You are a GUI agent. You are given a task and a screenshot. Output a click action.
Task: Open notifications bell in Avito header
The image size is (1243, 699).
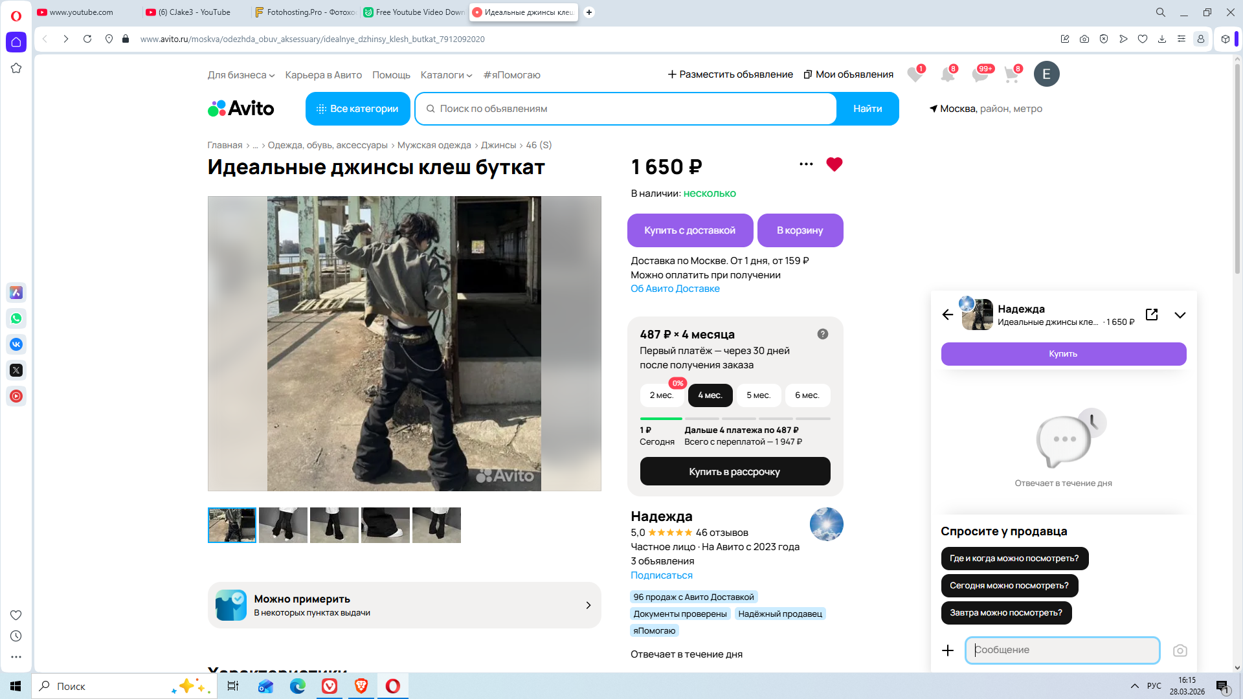(947, 74)
